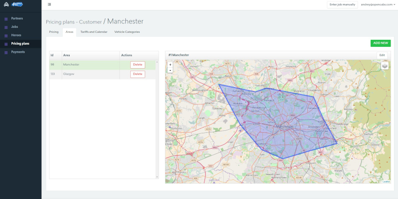The height and width of the screenshot is (199, 398).
Task: Click the Partners sidebar icon
Action: [6, 18]
